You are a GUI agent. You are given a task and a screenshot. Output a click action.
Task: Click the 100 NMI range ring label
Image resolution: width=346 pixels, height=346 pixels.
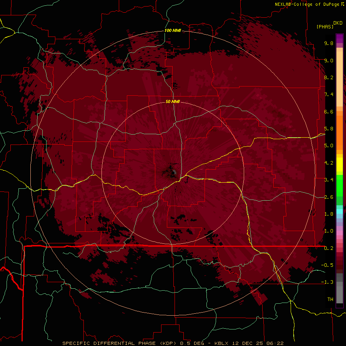[173, 30]
